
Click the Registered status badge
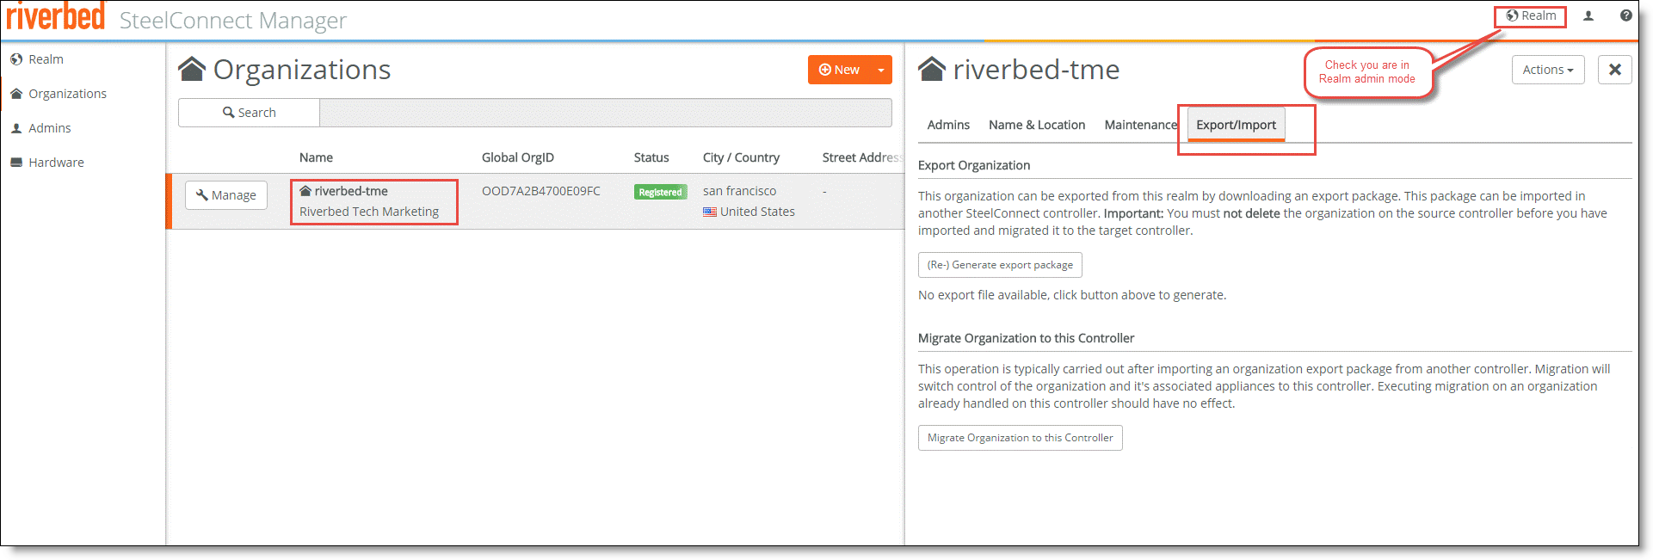tap(660, 192)
